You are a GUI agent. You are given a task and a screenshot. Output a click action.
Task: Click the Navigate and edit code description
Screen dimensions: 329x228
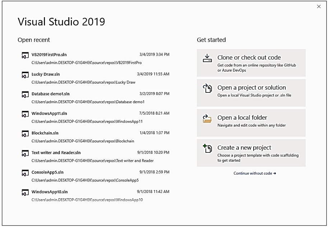click(x=251, y=125)
